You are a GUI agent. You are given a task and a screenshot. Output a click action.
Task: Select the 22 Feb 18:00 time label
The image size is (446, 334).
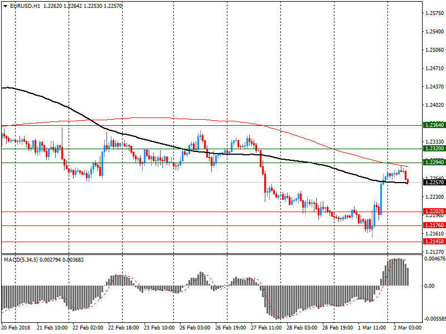pos(123,328)
